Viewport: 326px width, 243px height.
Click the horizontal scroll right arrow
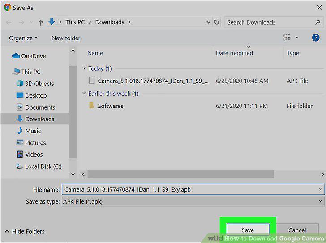322,174
